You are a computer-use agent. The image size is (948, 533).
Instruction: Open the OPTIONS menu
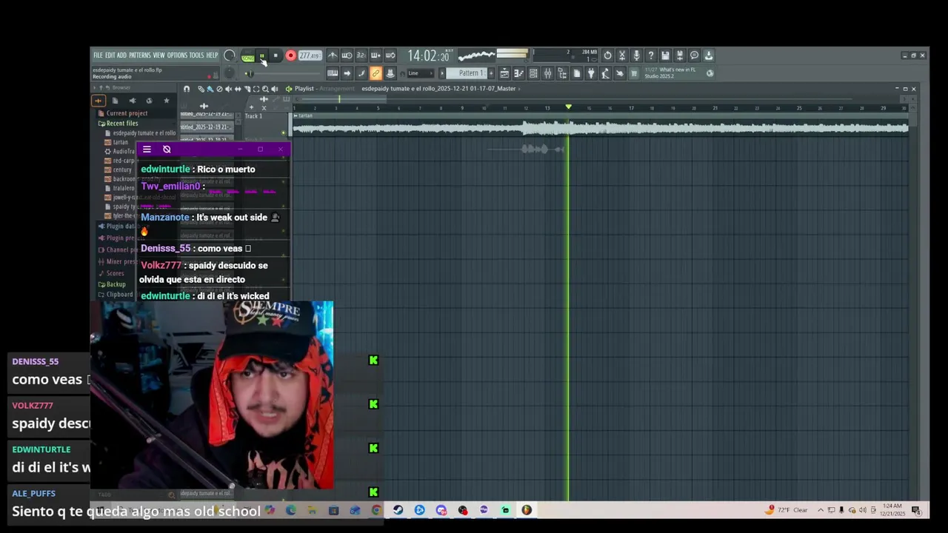(177, 56)
